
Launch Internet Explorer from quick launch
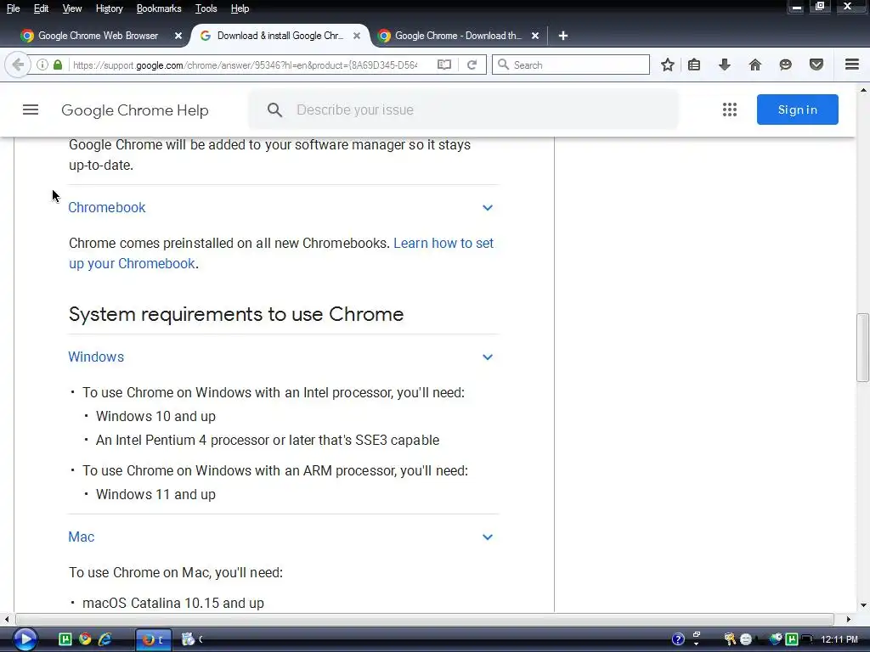click(x=105, y=639)
